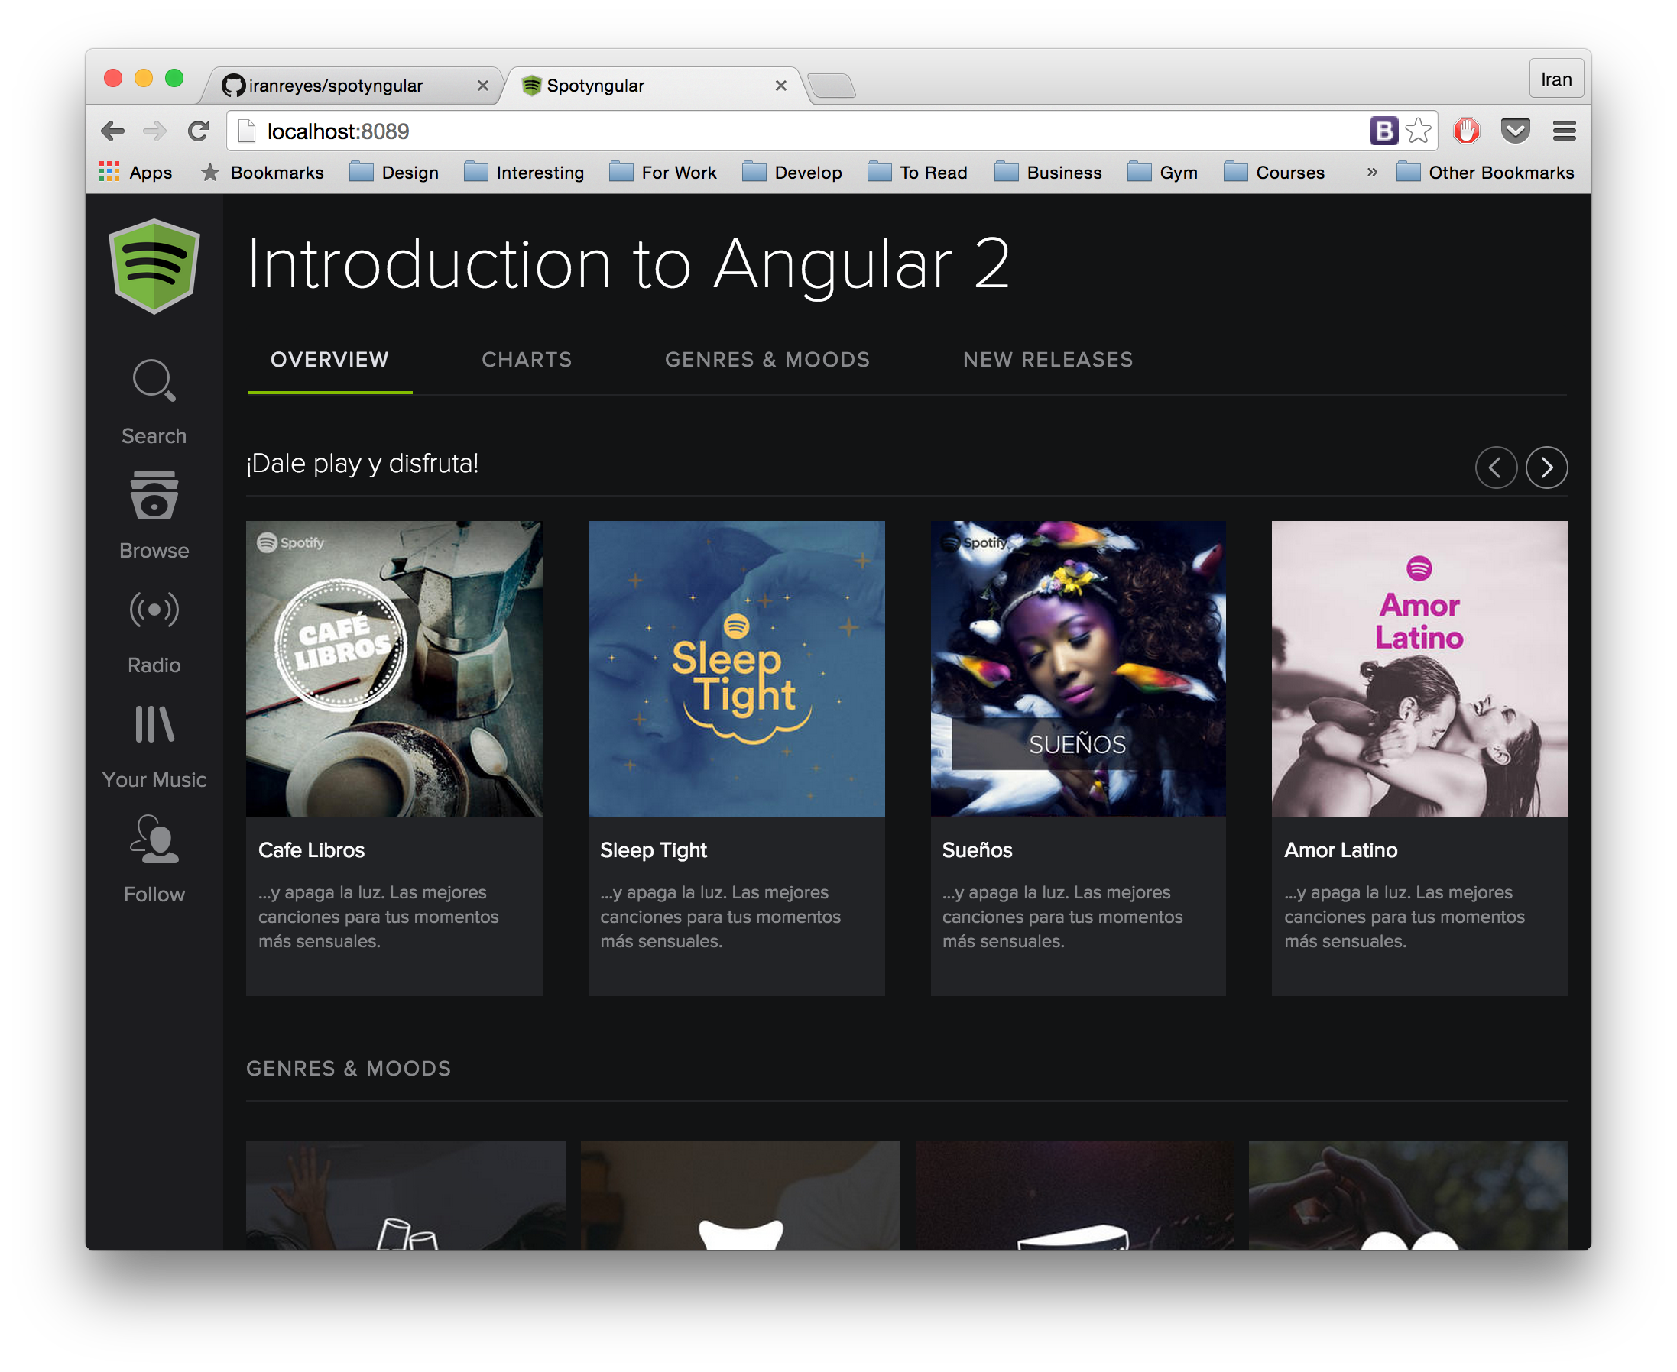Open the Genres & Moods tab
Image resolution: width=1677 pixels, height=1372 pixels.
(x=767, y=360)
